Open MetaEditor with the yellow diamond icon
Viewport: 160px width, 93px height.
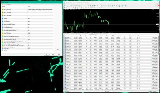(88, 6)
